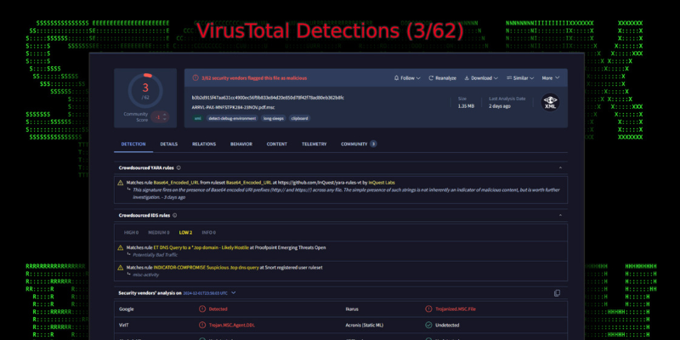
Task: Click the VirIT vendor name
Action: (x=123, y=325)
